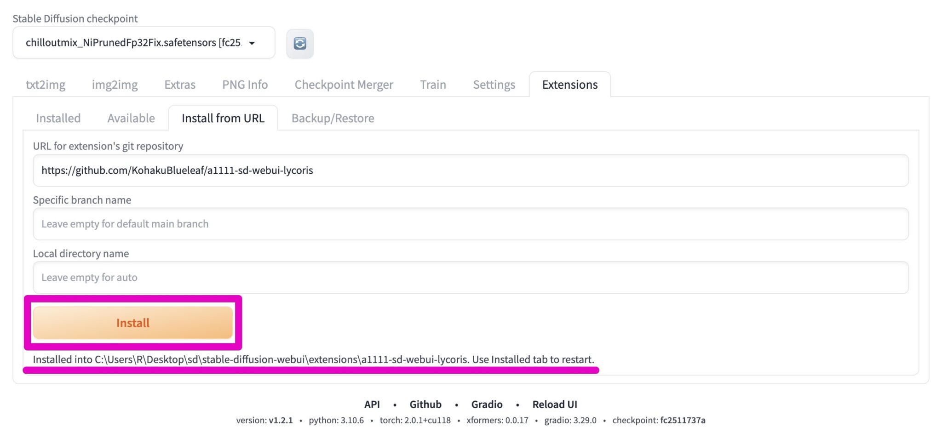Click the checkpoint refresh icon
This screenshot has height=444, width=942.
tap(299, 43)
